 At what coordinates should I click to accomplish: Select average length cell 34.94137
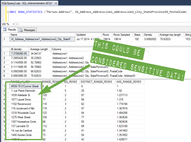coord(40,54)
